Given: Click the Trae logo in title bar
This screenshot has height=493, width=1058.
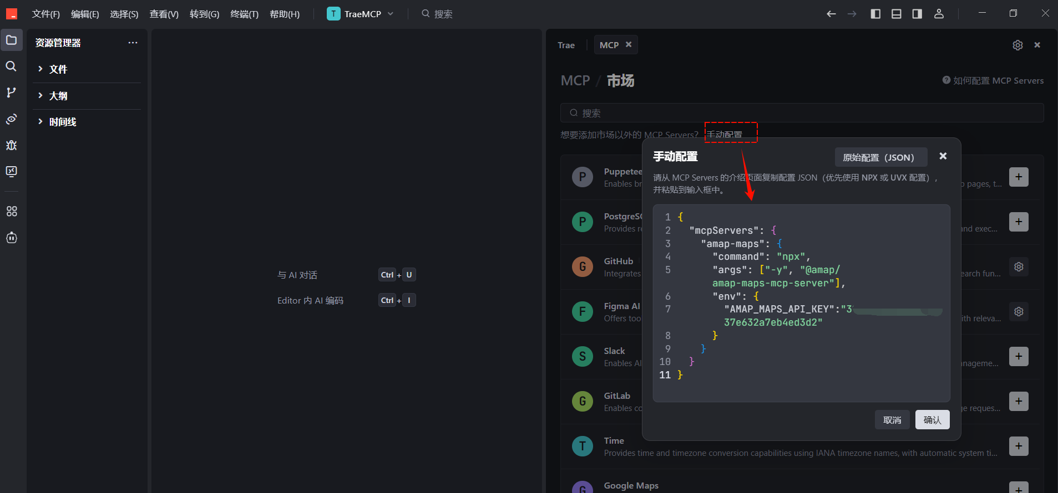Looking at the screenshot, I should tap(12, 14).
